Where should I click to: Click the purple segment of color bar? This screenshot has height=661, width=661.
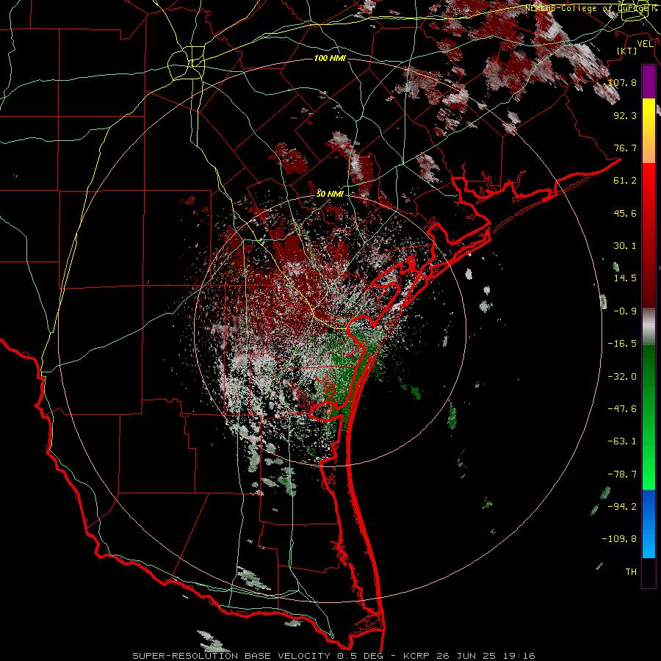pos(649,82)
